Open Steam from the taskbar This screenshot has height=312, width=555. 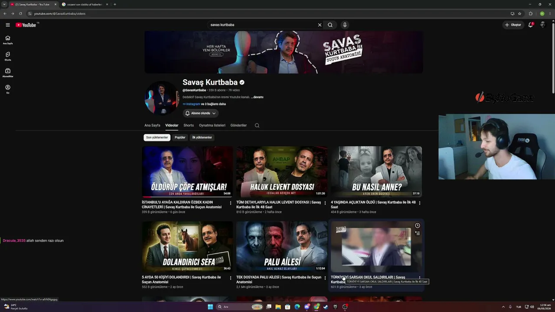click(326, 307)
